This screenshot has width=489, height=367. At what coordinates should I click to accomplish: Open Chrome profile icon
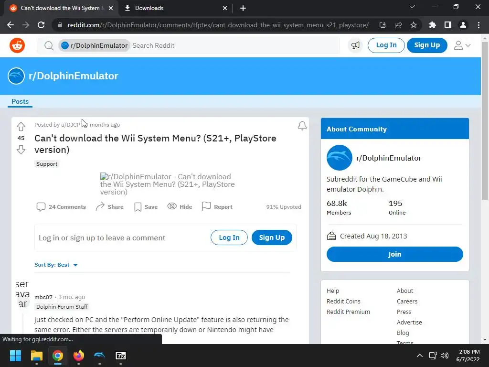coord(463,25)
